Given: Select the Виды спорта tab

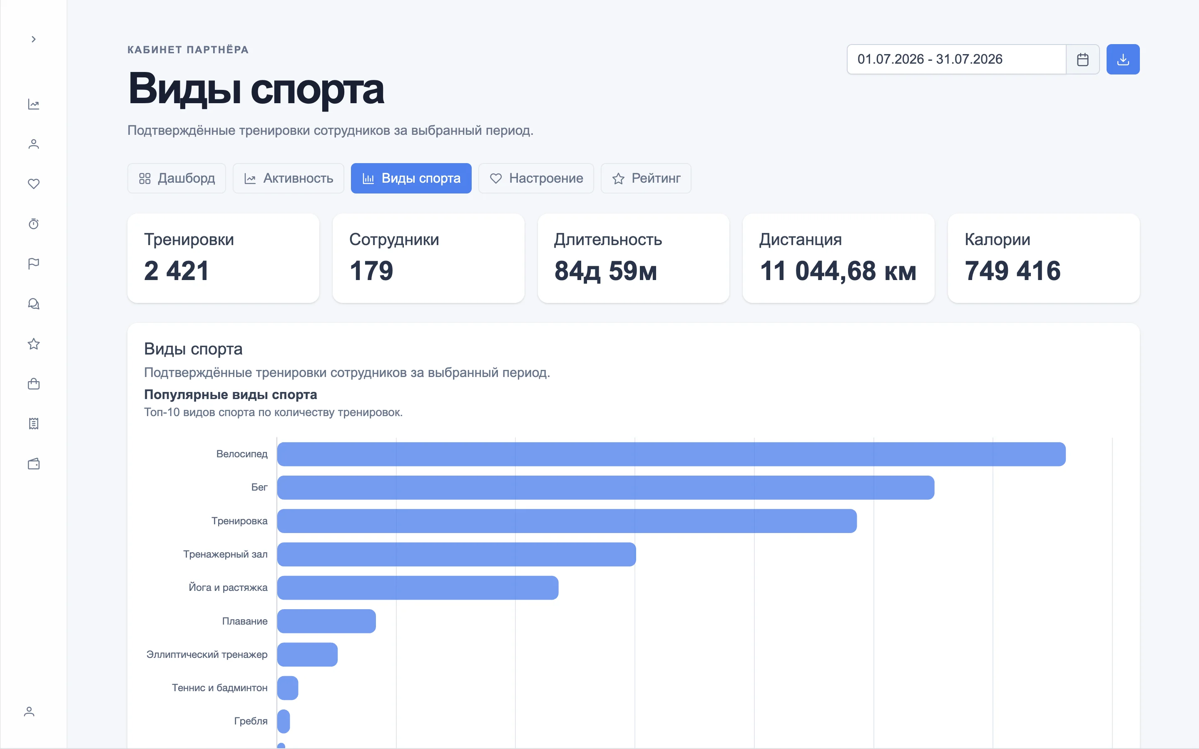Looking at the screenshot, I should point(411,179).
